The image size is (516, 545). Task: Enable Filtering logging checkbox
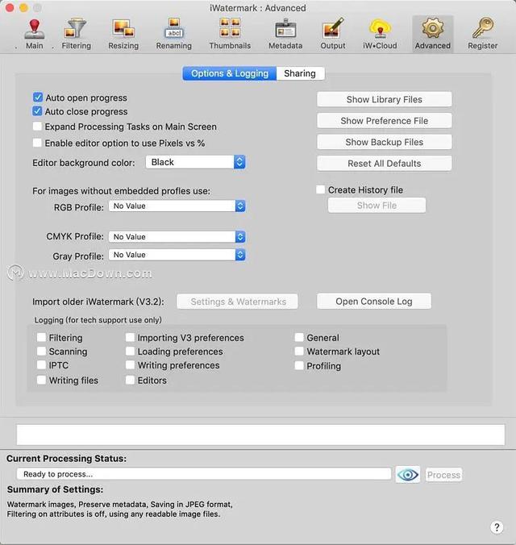click(x=41, y=337)
